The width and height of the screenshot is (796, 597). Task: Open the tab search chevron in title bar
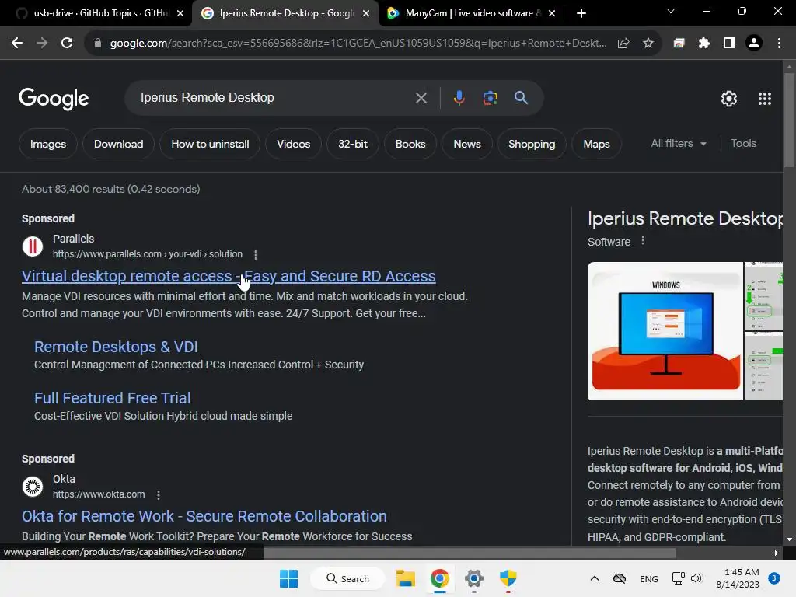pos(671,11)
